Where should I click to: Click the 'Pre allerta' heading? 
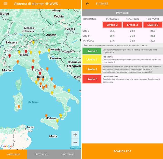107,57
